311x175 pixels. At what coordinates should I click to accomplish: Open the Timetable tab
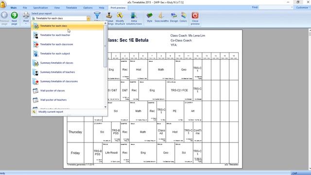pyautogui.click(x=71, y=8)
